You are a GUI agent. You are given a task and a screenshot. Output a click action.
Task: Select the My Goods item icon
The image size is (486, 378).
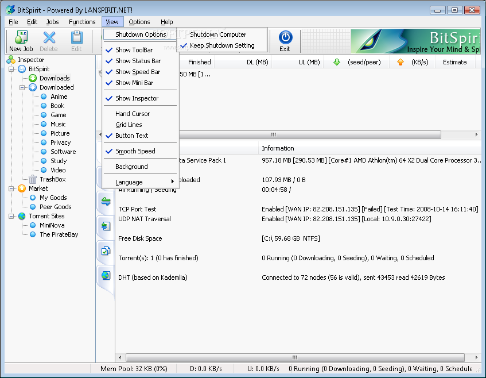point(33,198)
